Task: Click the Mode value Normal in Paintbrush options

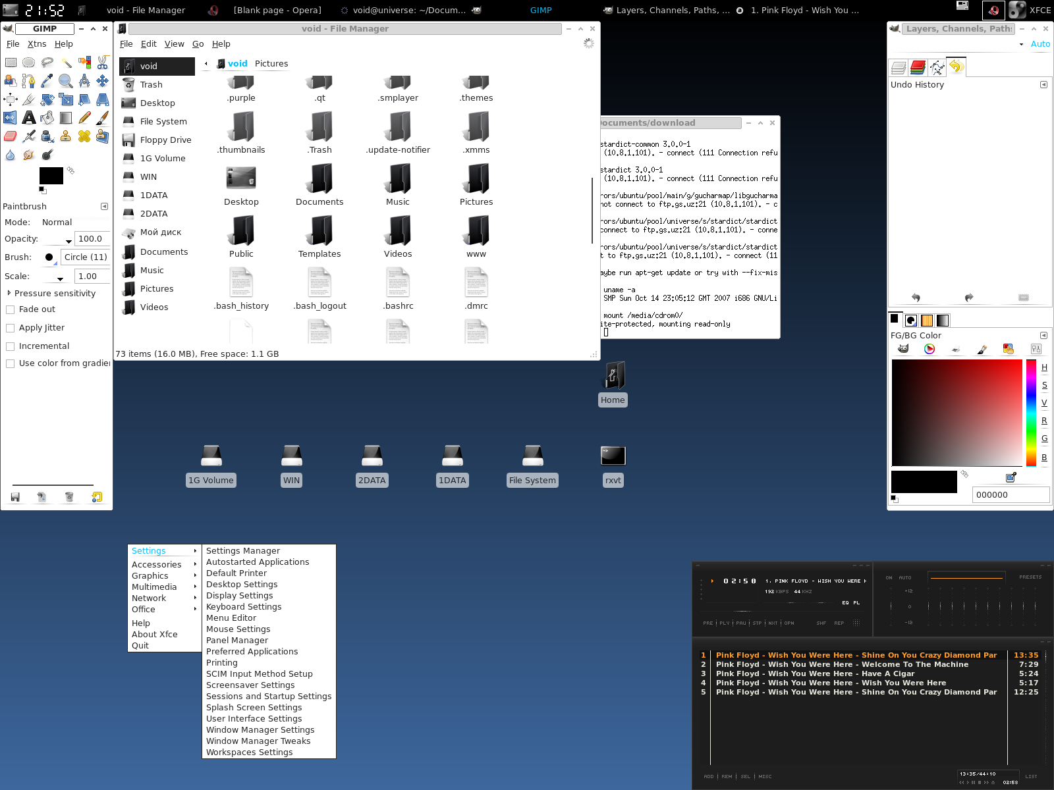Action: click(57, 223)
